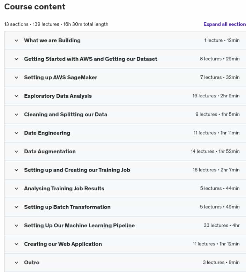Expand chevron for 'Cleaning and Splitting our Data'
Image resolution: width=246 pixels, height=272 pixels.
[16, 115]
